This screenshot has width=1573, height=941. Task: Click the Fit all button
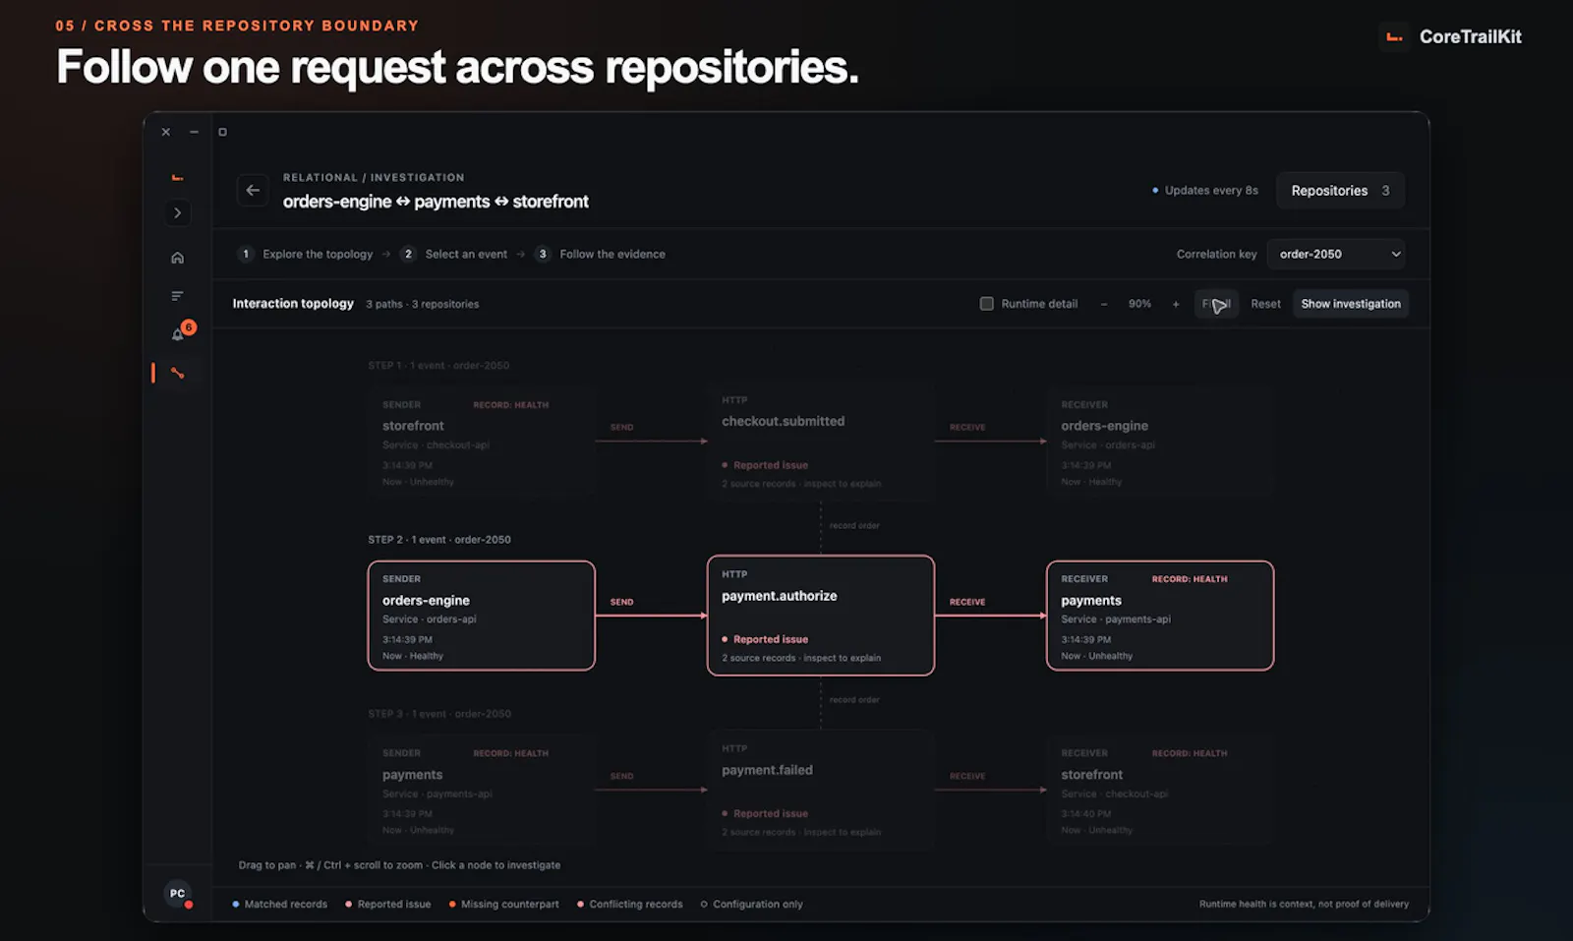[1216, 304]
